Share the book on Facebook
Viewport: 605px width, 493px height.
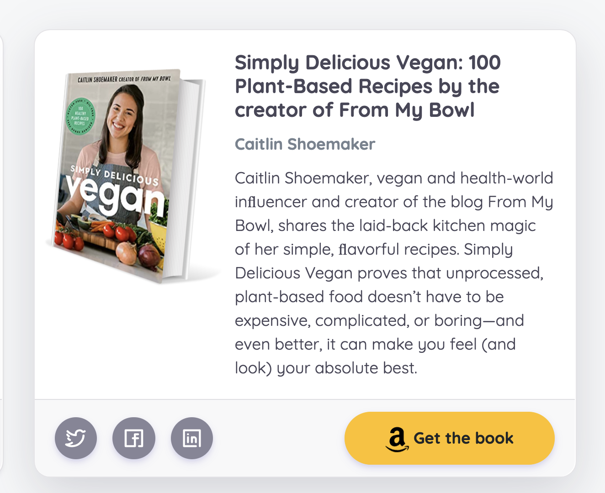[134, 438]
